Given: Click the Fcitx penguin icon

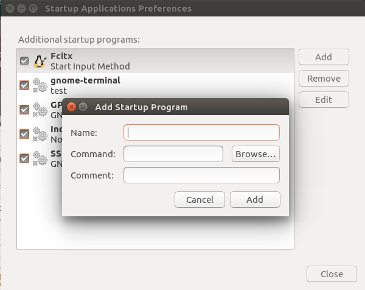Looking at the screenshot, I should point(40,61).
